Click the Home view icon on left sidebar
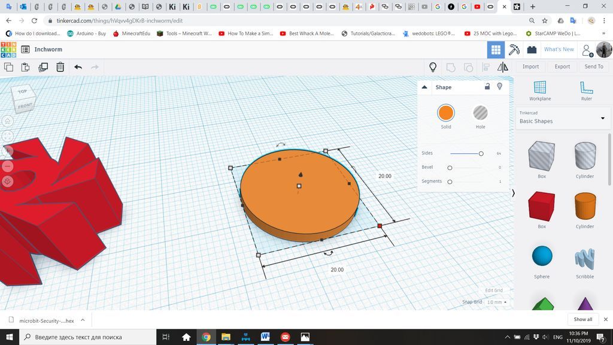 (7, 120)
